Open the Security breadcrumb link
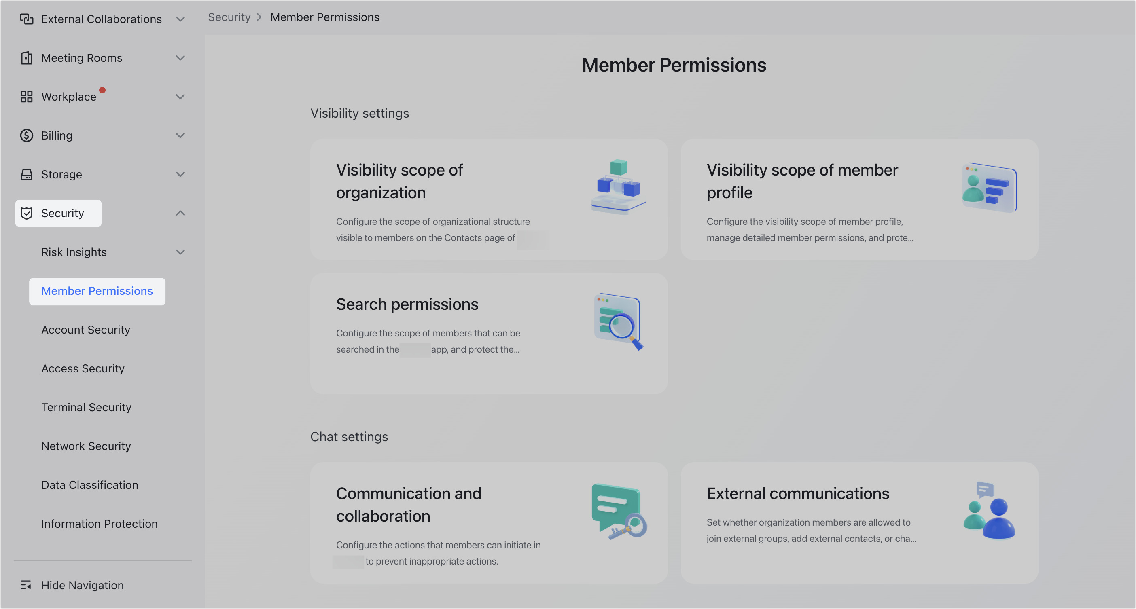 (x=229, y=17)
